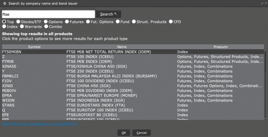
Task: Select FTSE CHINA H50 (SGX) row
Action: pyautogui.click(x=133, y=86)
